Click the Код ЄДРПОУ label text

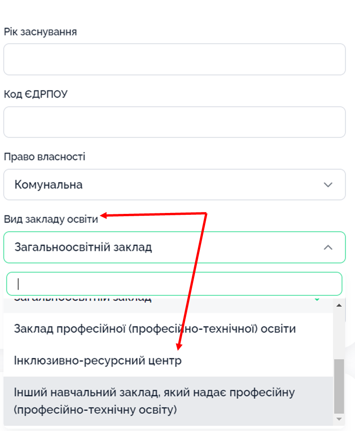(36, 94)
